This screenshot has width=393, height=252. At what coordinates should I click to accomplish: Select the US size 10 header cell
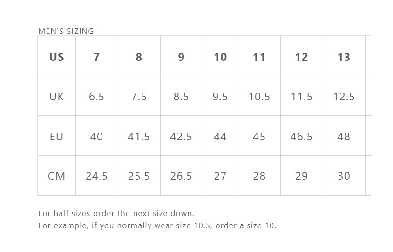point(220,56)
